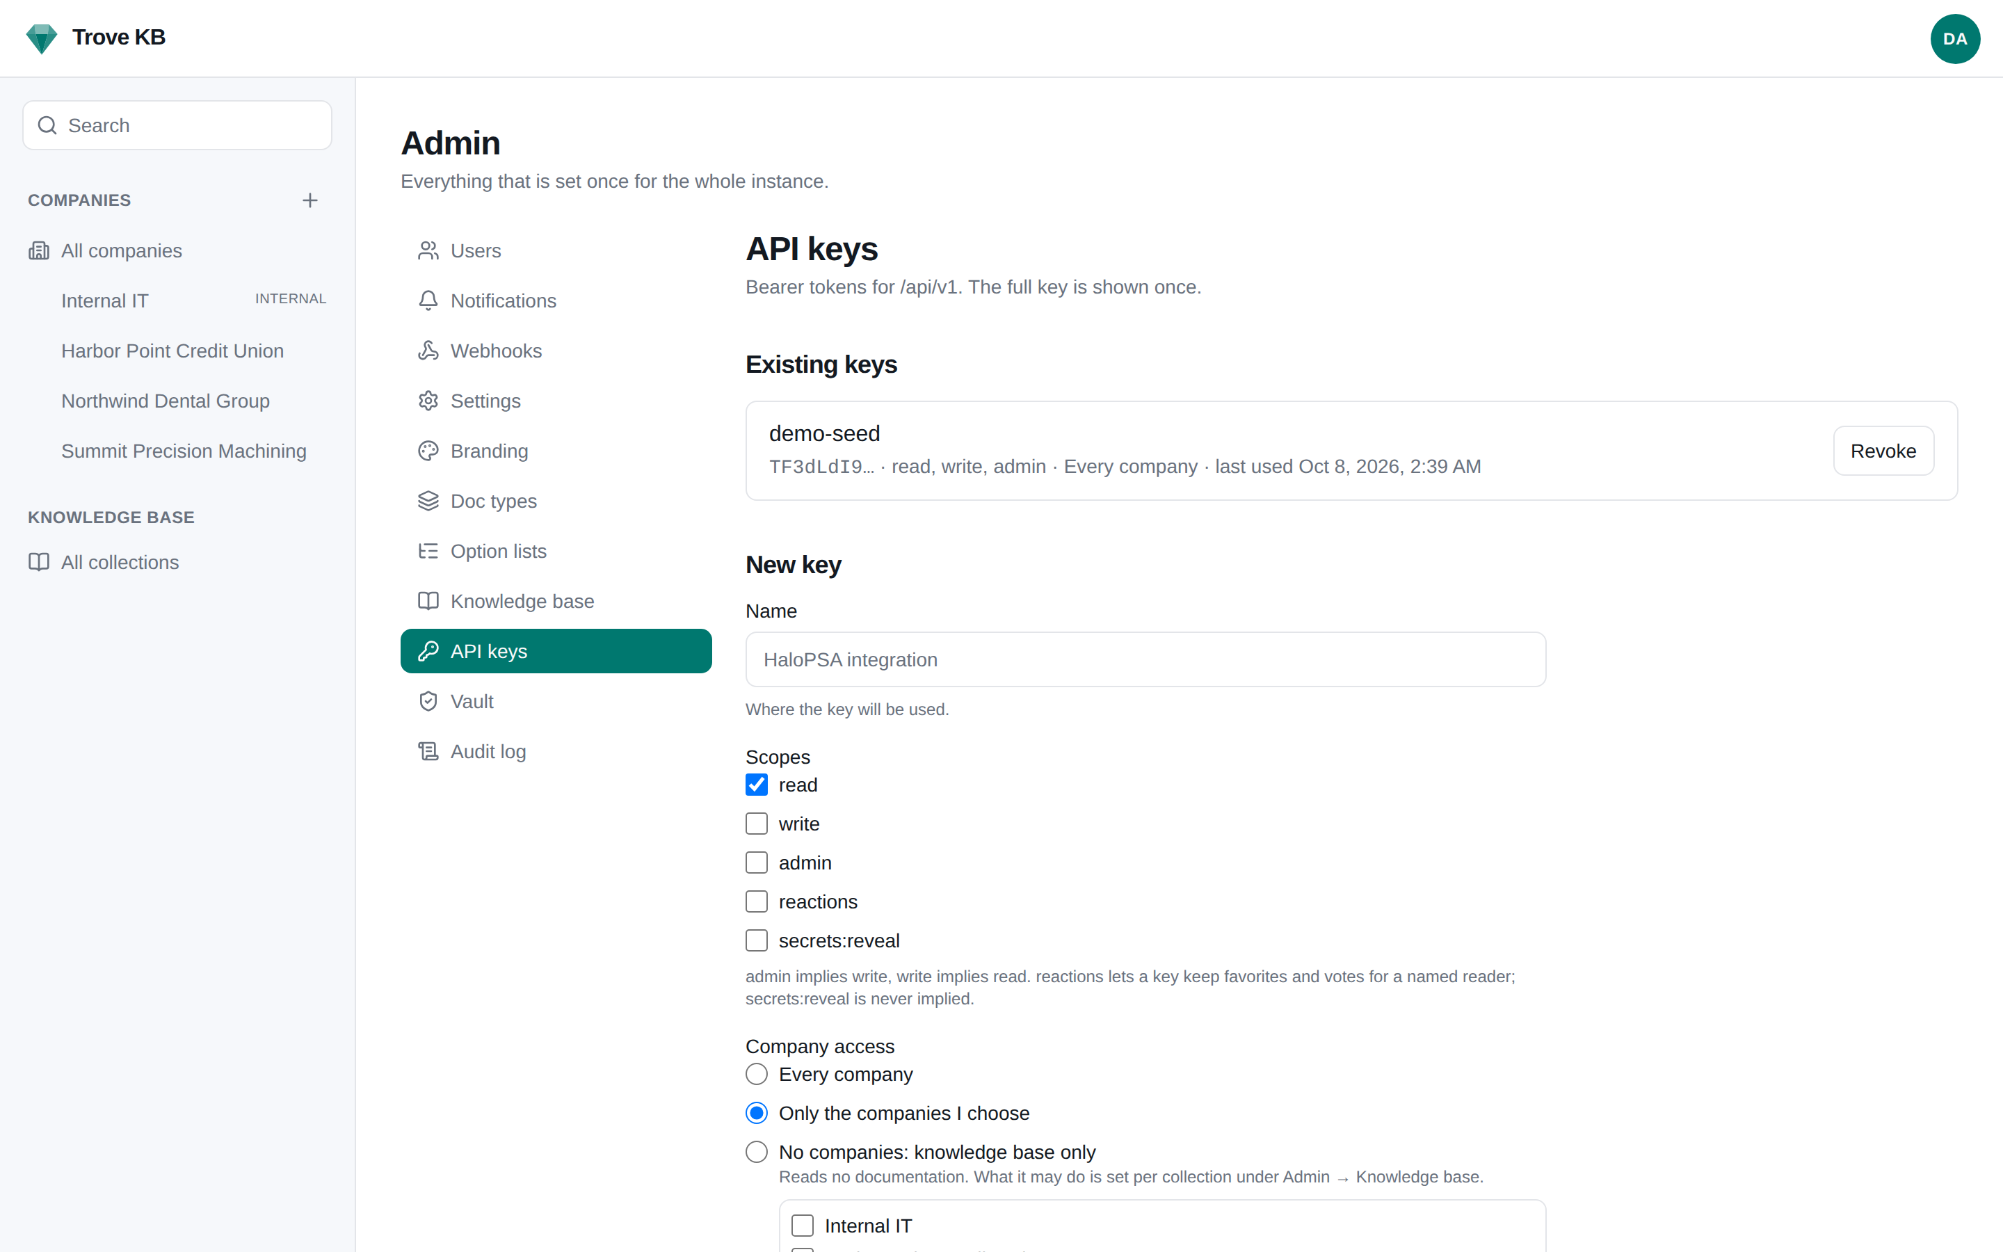Enable the write scope checkbox
The width and height of the screenshot is (2003, 1252).
(x=757, y=823)
